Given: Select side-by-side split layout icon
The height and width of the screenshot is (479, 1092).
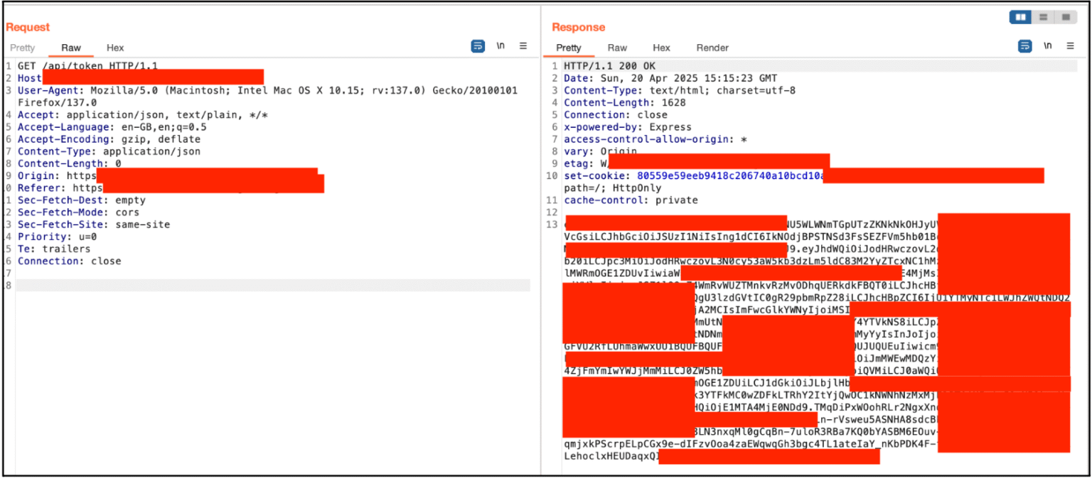Looking at the screenshot, I should [1021, 17].
